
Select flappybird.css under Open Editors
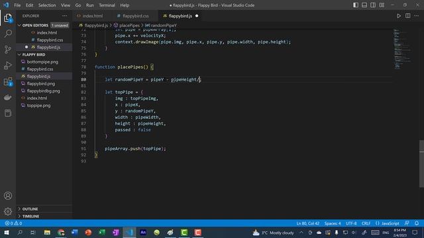click(x=50, y=40)
